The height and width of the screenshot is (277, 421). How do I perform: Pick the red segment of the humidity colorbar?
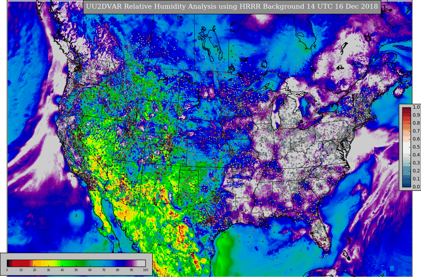click(x=21, y=263)
